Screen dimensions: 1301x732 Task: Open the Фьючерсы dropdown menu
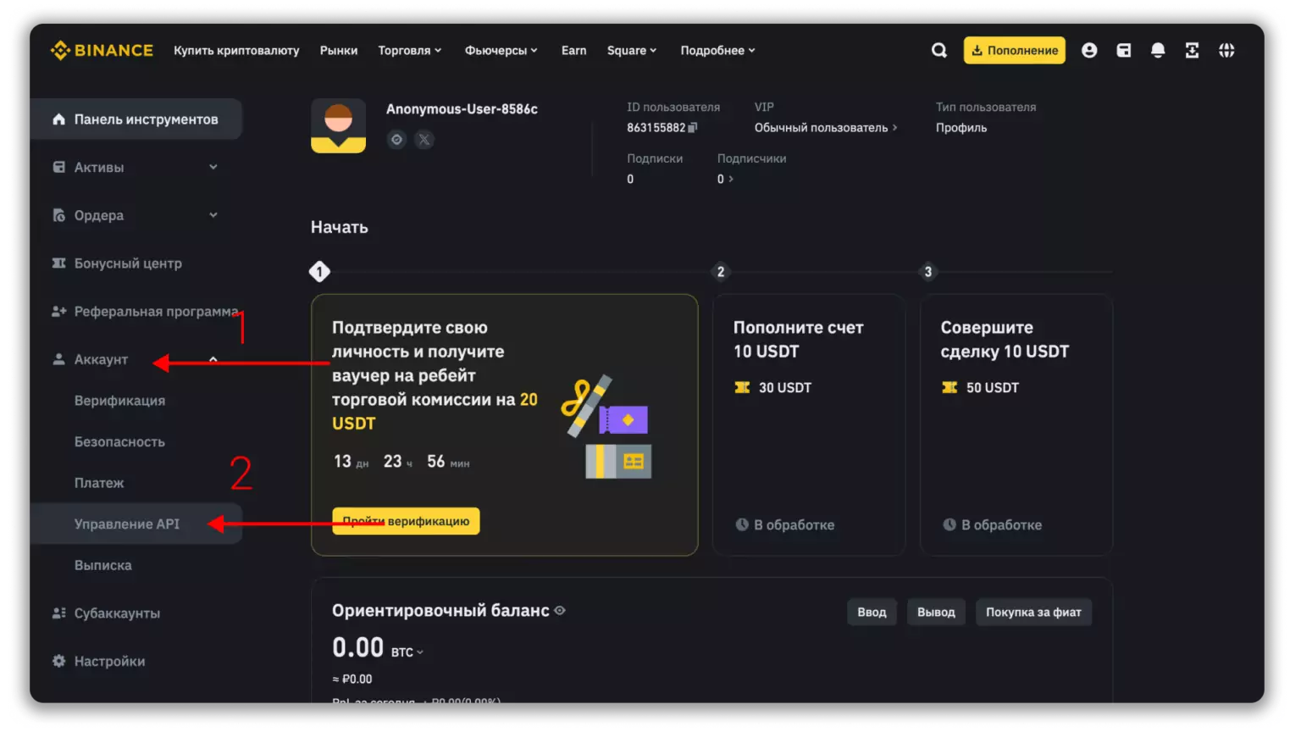click(x=501, y=50)
